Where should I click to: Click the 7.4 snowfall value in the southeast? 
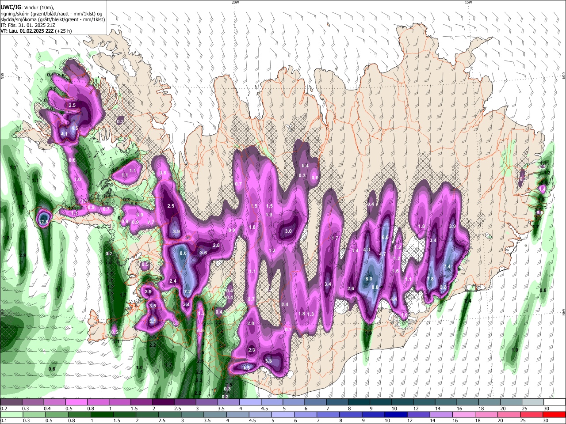447,266
